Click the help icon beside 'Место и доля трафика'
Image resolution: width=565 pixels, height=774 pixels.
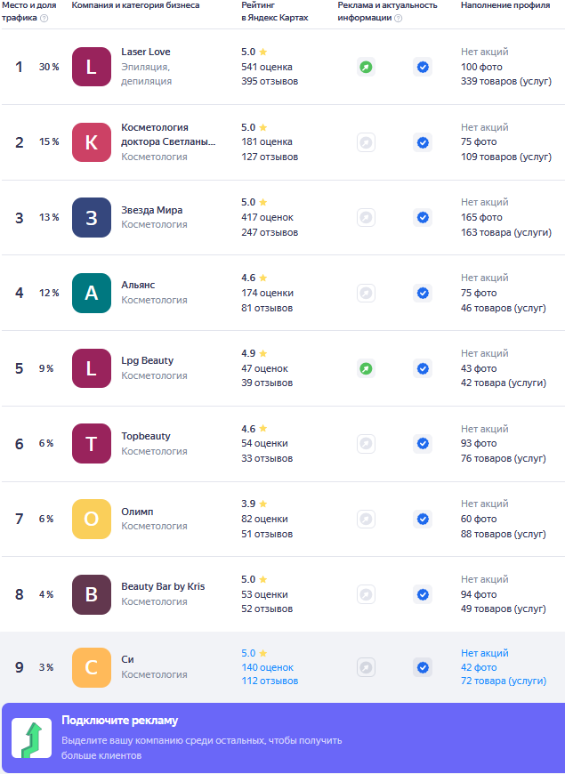click(x=44, y=19)
